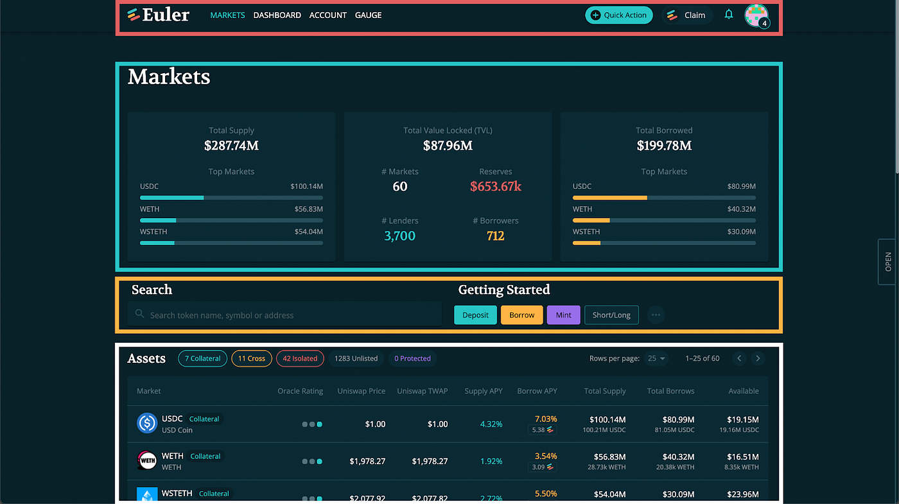Screen dimensions: 899x504
Task: Toggle the 7 Collateral filter
Action: (202, 358)
